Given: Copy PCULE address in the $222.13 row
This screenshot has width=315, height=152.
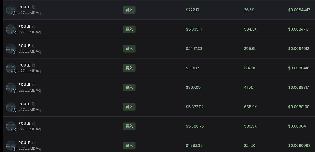Looking at the screenshot, I should (33, 7).
